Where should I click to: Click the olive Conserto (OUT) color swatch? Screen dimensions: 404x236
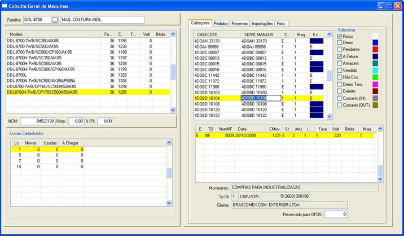pos(375,105)
